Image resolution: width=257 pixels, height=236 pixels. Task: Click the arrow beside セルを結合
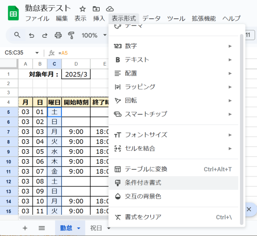[x=230, y=149]
